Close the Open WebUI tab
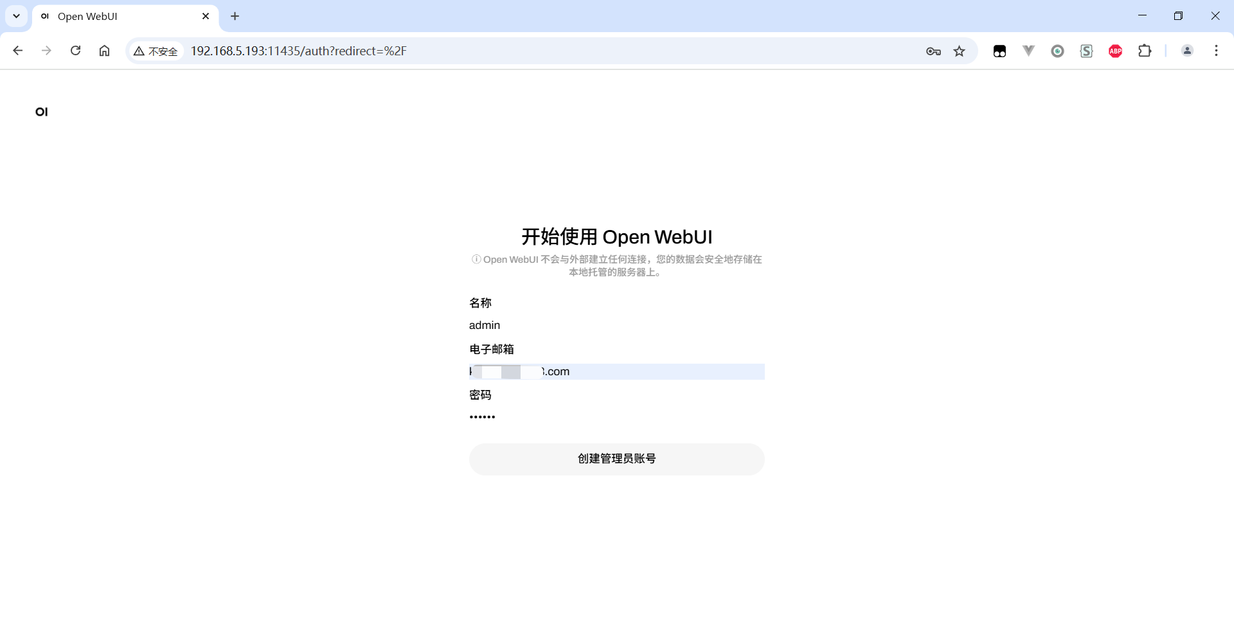 pos(206,16)
